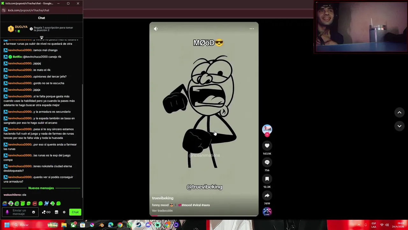This screenshot has height=230, width=408.
Task: Go to next video with down chevron
Action: (x=399, y=126)
